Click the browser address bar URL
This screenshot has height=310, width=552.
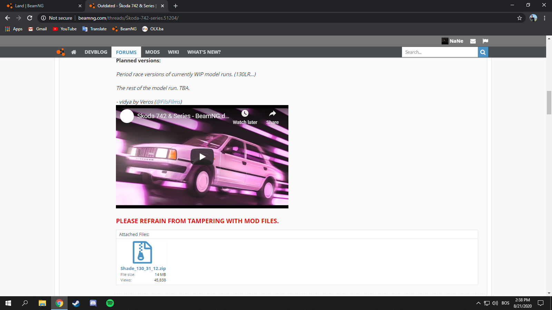point(128,18)
